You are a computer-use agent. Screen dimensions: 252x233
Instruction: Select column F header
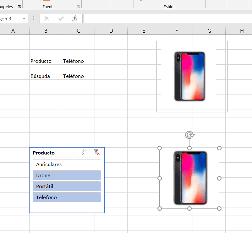coord(177,31)
